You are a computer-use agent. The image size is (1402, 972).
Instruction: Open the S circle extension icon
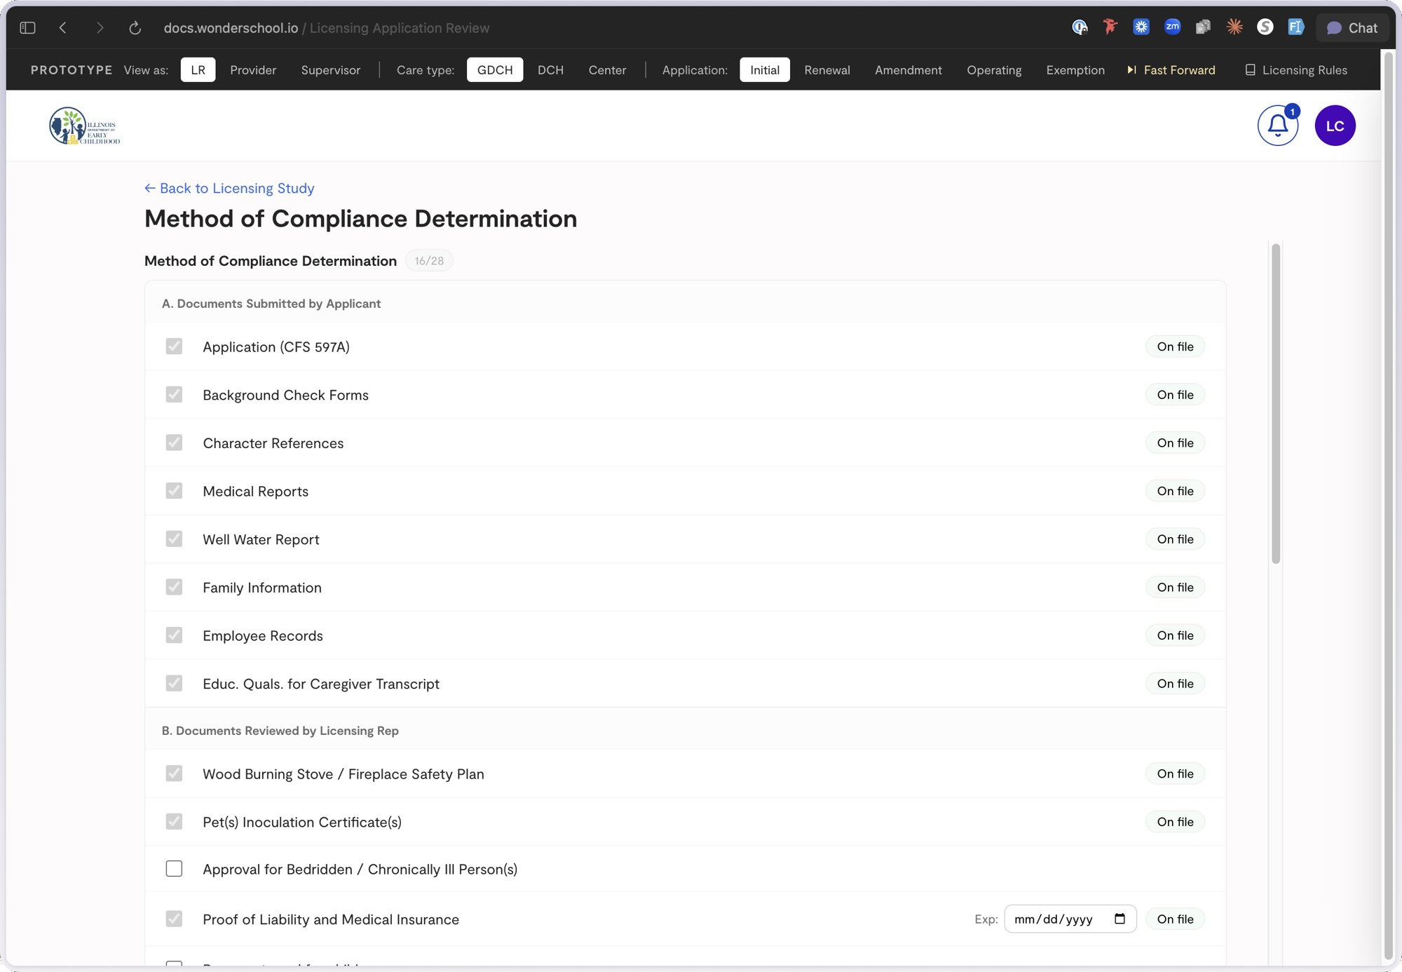pyautogui.click(x=1265, y=27)
